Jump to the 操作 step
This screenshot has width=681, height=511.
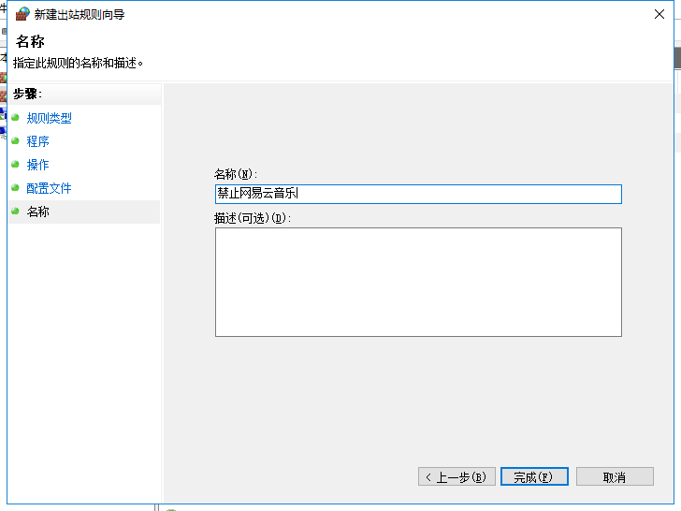(37, 165)
